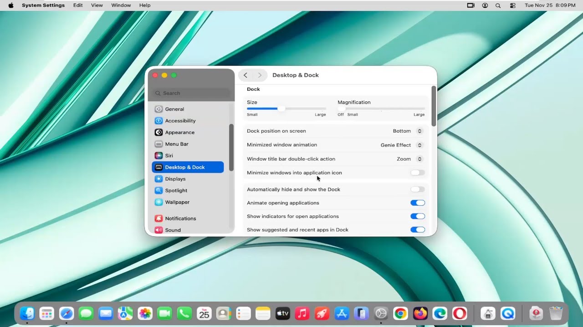Screen dimensions: 583x327
Task: Open the View menu
Action: click(x=97, y=5)
